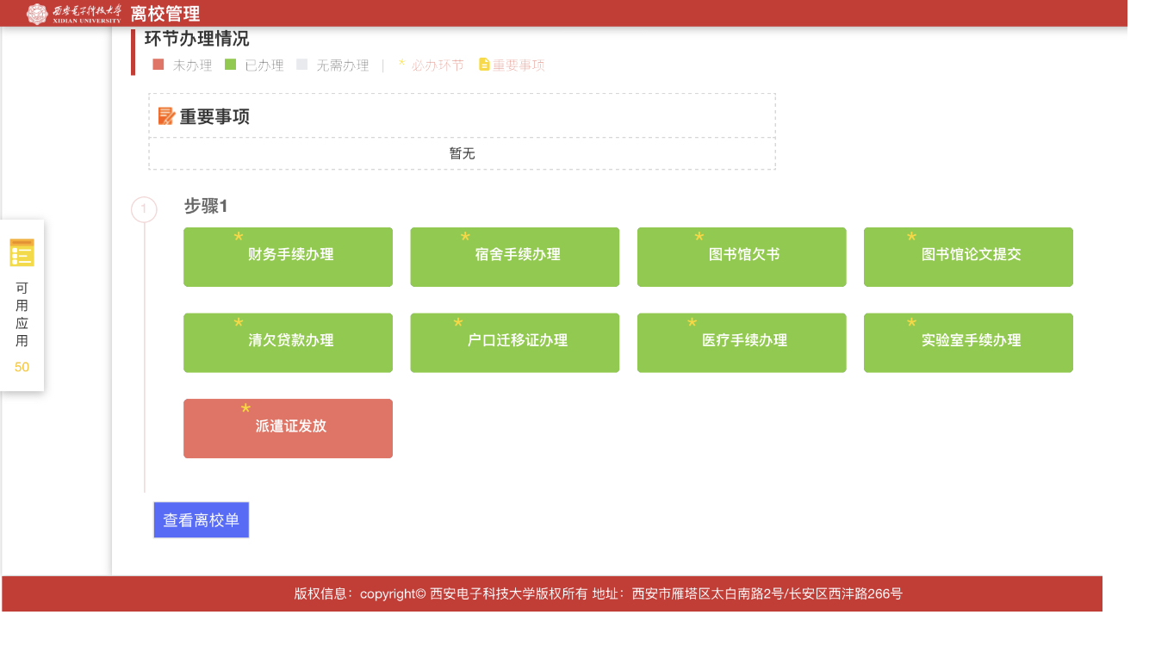The width and height of the screenshot is (1149, 646).
Task: Open 户口迁移证办理 step
Action: [x=515, y=343]
